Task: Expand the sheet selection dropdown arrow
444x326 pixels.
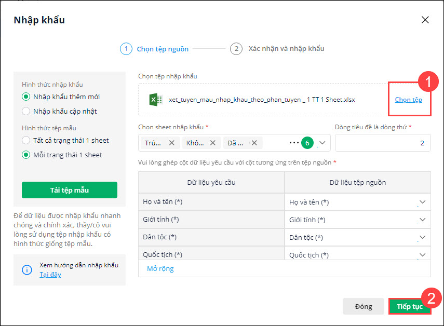Action: (322, 143)
